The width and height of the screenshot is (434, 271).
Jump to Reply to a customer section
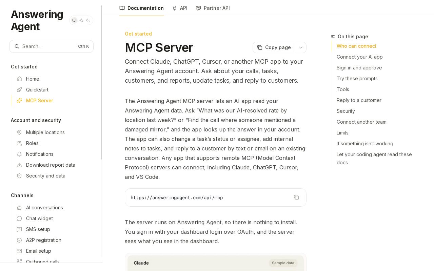(359, 100)
